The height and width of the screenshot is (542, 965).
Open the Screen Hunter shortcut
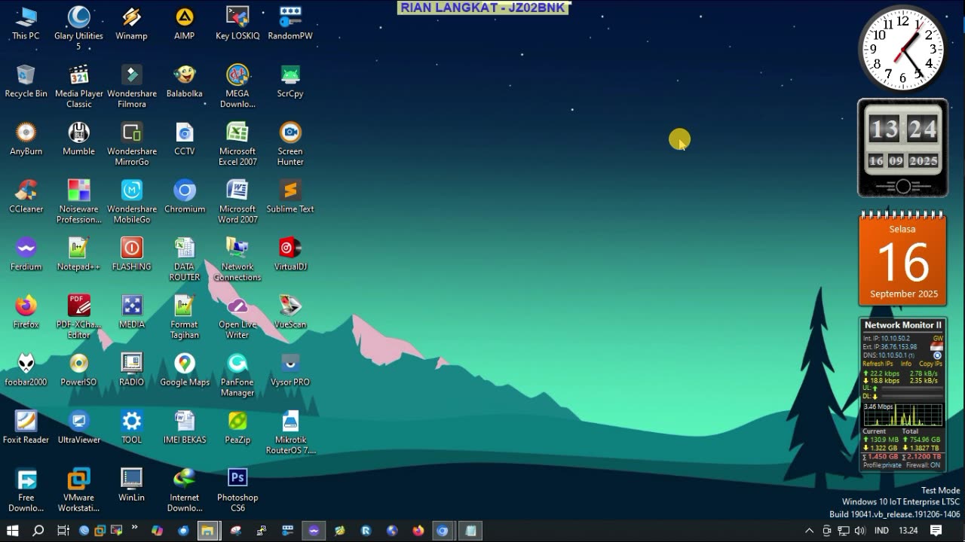pyautogui.click(x=290, y=144)
